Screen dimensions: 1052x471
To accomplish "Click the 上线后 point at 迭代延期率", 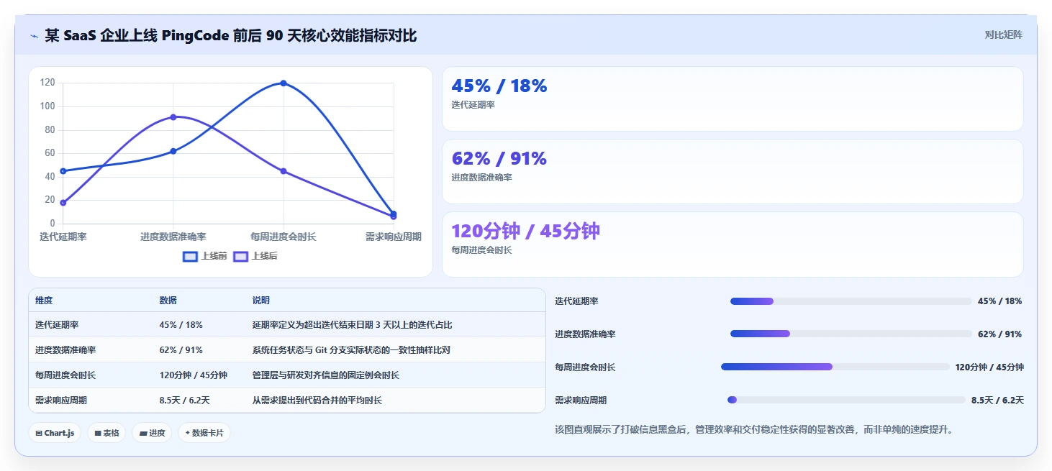I will pos(63,203).
